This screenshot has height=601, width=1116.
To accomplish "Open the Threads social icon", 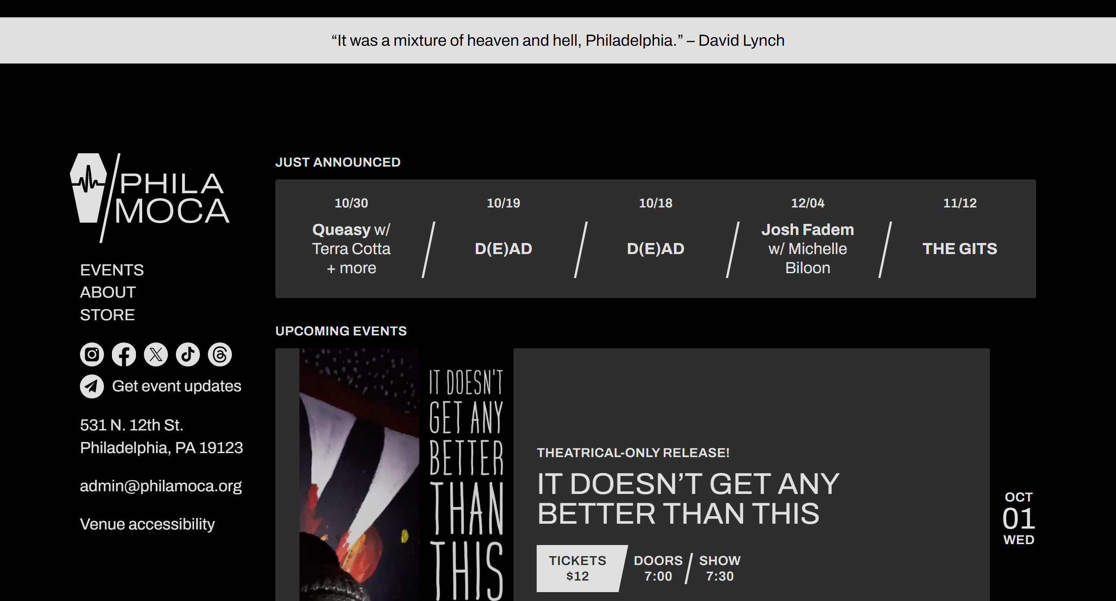I will click(x=220, y=354).
